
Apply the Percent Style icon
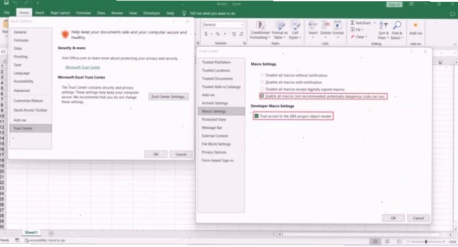(217, 34)
